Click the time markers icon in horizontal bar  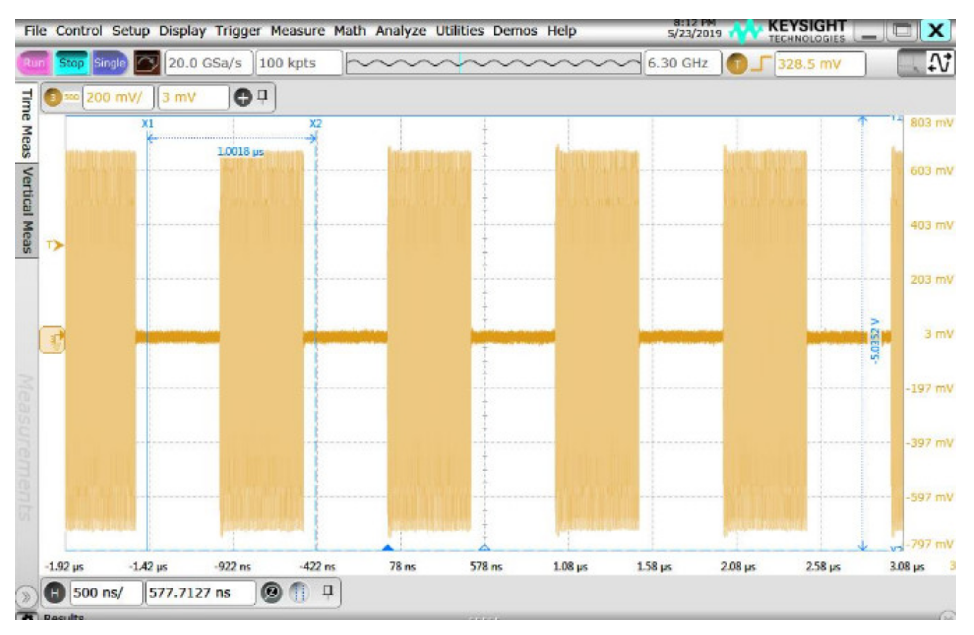coord(299,592)
